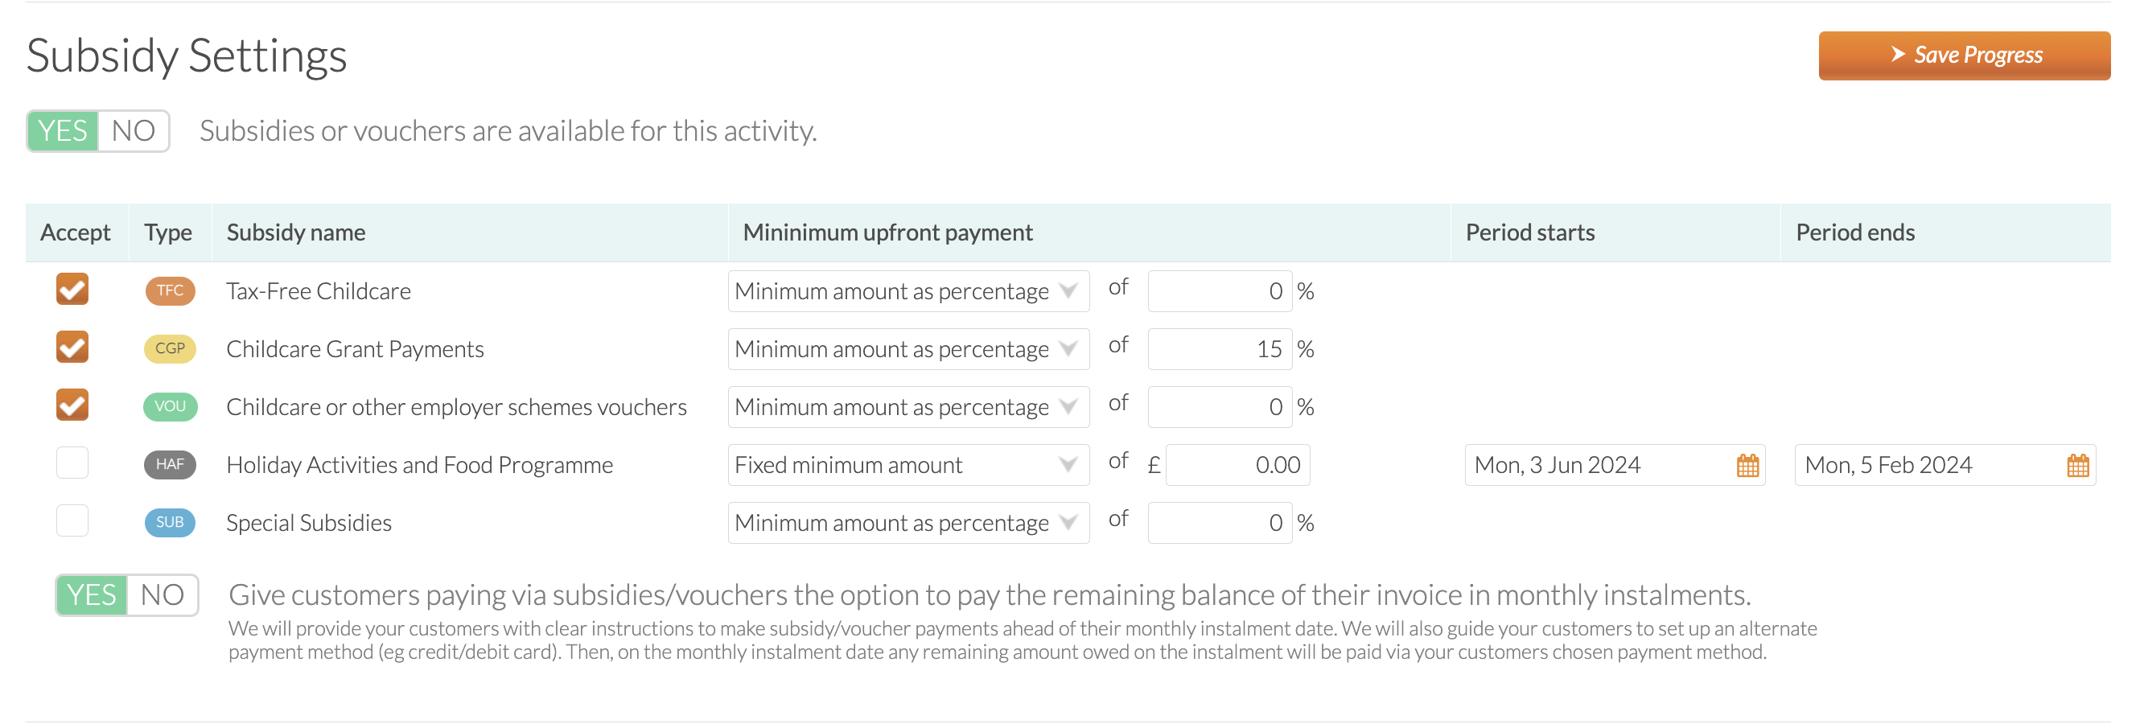This screenshot has width=2140, height=724.
Task: Enable Special Subsidies accept checkbox
Action: tap(72, 520)
